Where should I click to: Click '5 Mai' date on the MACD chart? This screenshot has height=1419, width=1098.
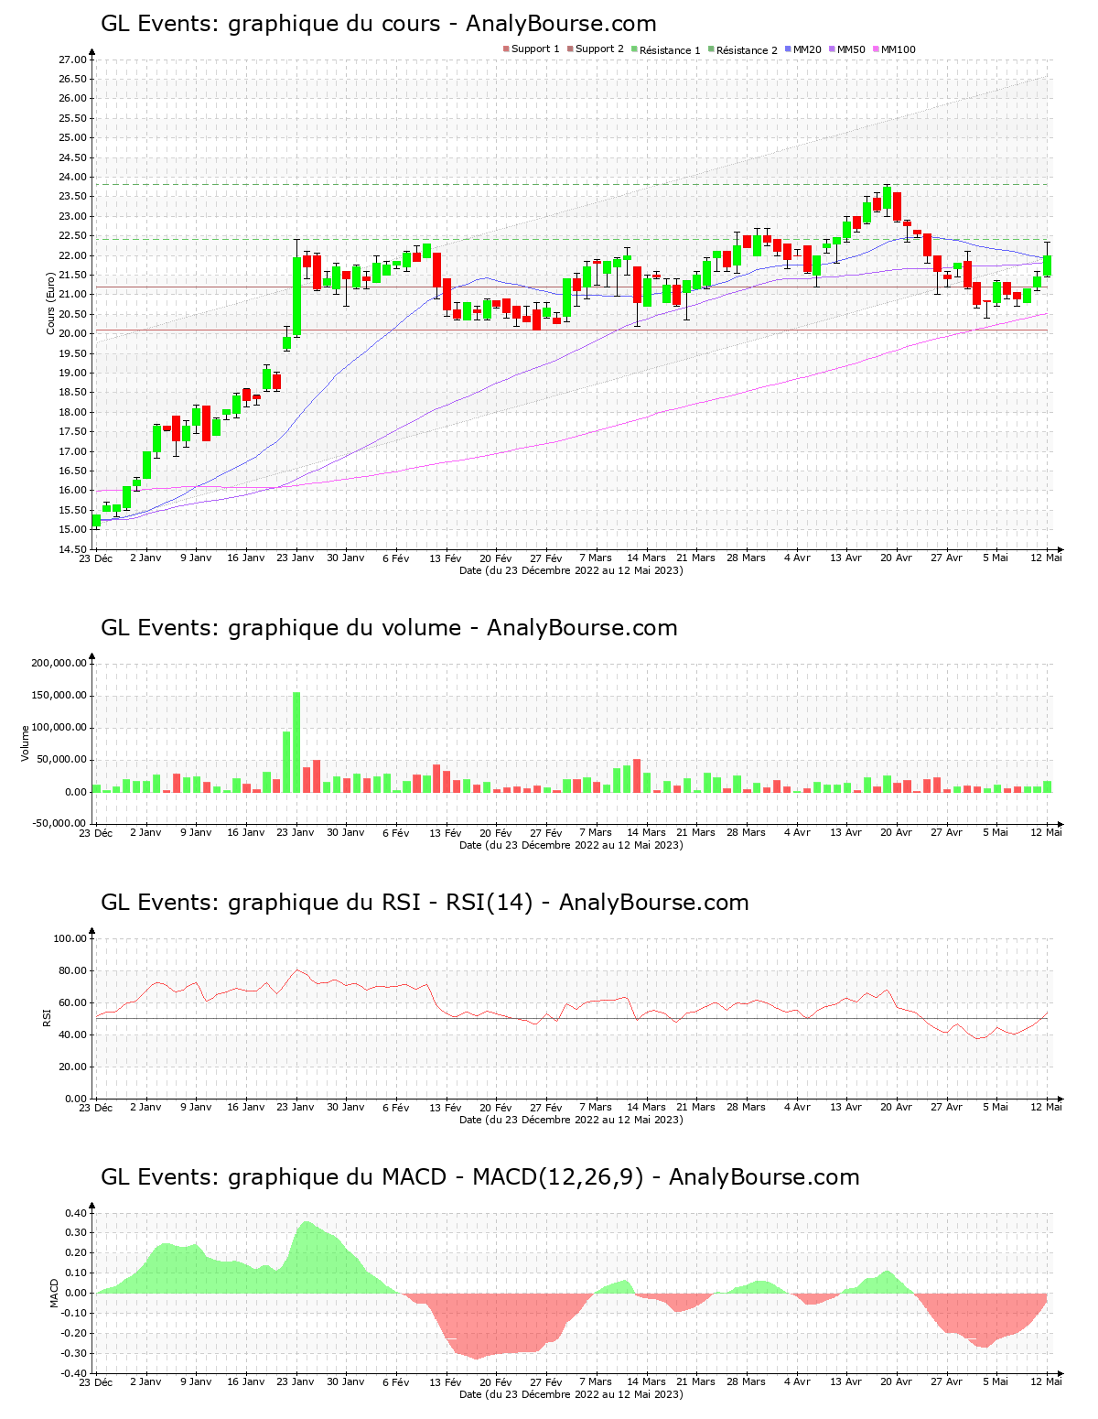click(996, 1381)
